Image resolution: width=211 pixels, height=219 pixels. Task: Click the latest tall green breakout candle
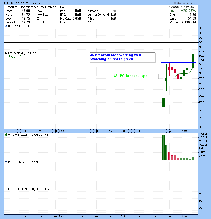tap(193, 61)
